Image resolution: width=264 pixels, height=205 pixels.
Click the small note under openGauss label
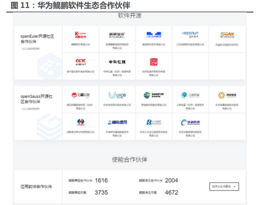point(31,109)
